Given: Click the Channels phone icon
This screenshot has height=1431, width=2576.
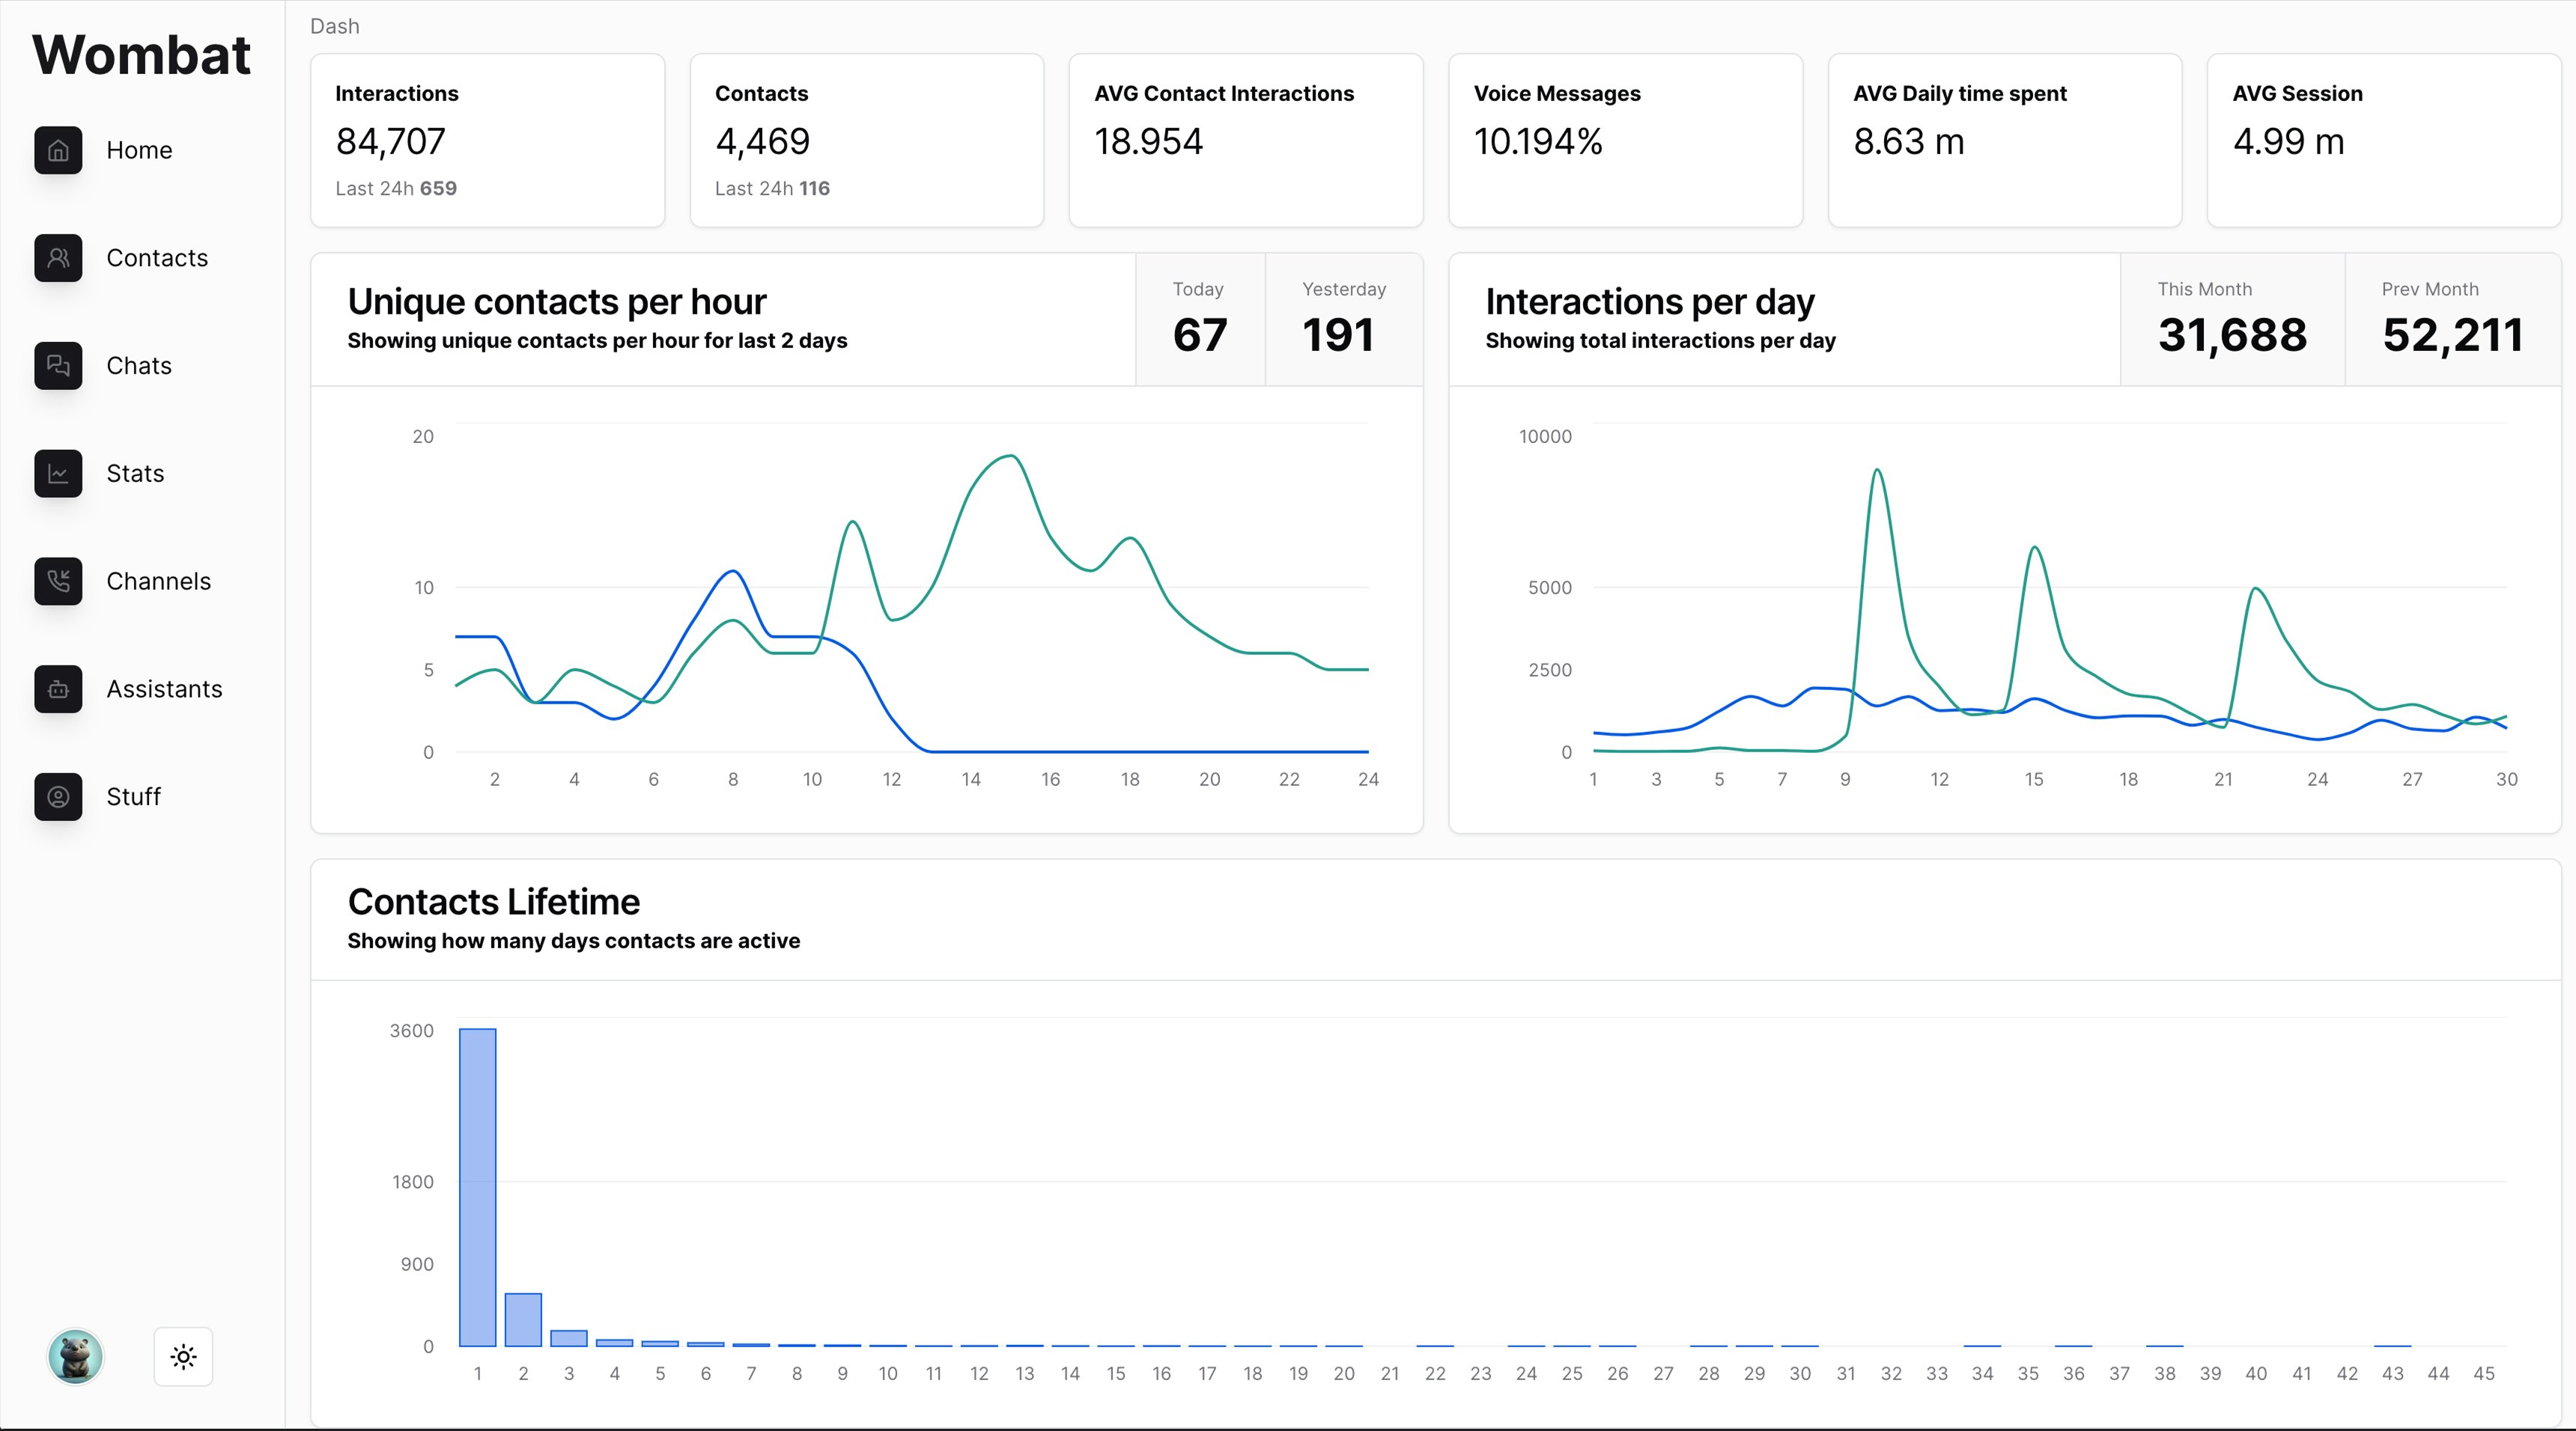Looking at the screenshot, I should (58, 582).
